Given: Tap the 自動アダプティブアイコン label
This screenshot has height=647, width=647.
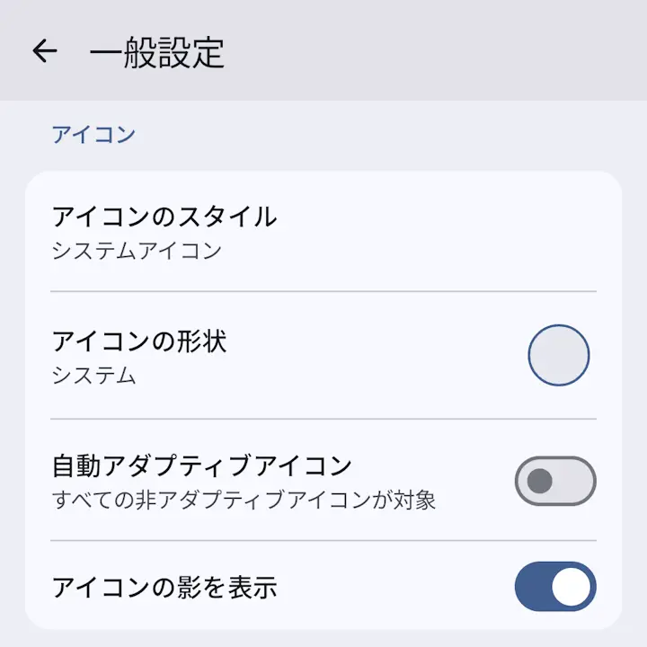Looking at the screenshot, I should 202,465.
